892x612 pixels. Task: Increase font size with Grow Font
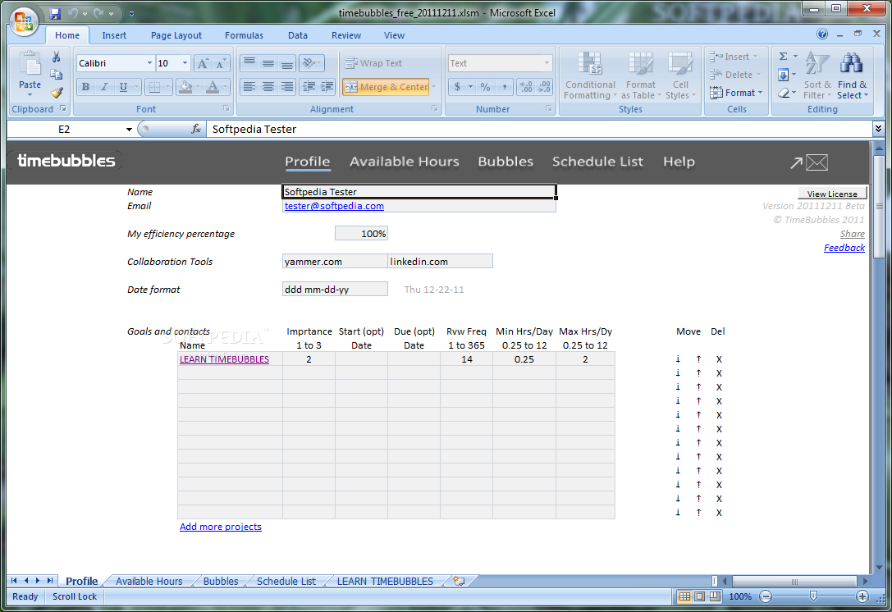pyautogui.click(x=203, y=63)
